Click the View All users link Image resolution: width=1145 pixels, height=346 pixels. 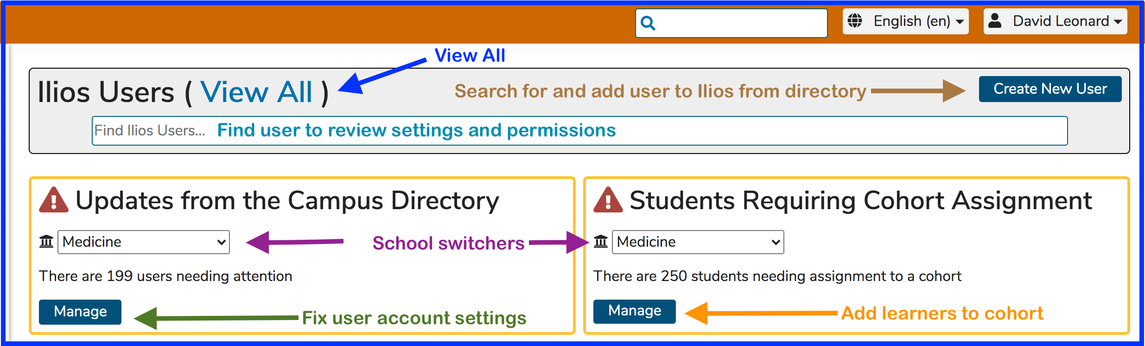click(256, 92)
